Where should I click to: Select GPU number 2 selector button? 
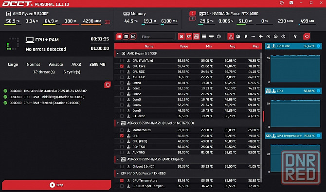tap(193, 18)
